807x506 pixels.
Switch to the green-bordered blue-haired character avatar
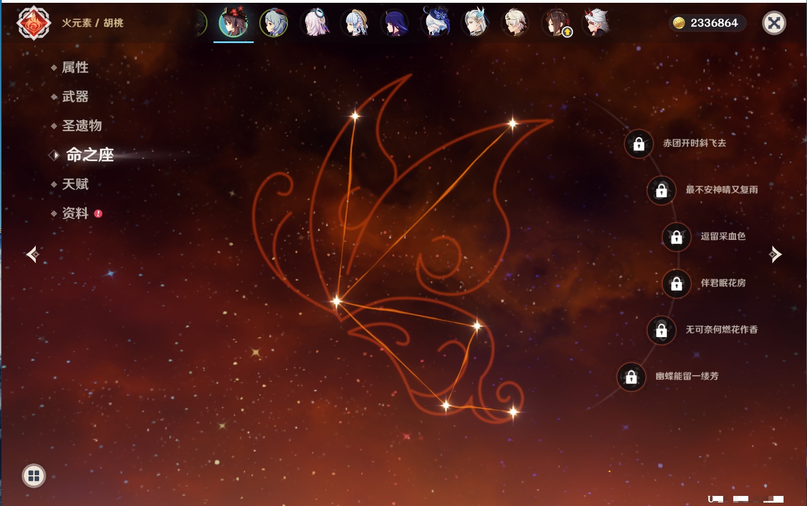click(274, 23)
